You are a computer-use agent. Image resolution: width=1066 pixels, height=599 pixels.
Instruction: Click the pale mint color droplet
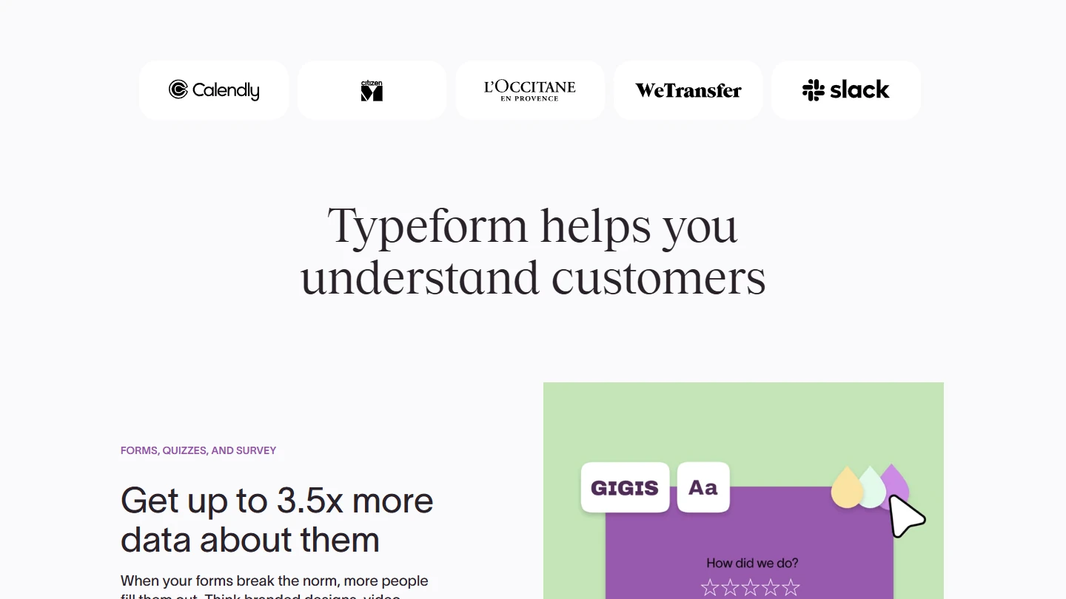point(873,487)
